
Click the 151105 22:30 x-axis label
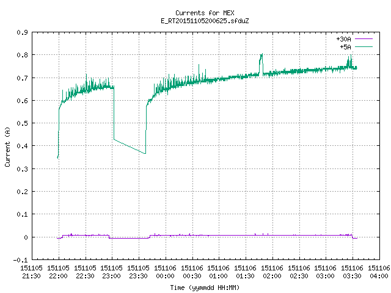pos(85,272)
